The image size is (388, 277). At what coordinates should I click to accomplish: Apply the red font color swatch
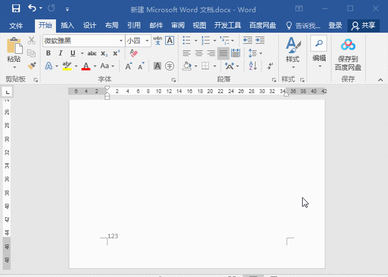tap(85, 66)
